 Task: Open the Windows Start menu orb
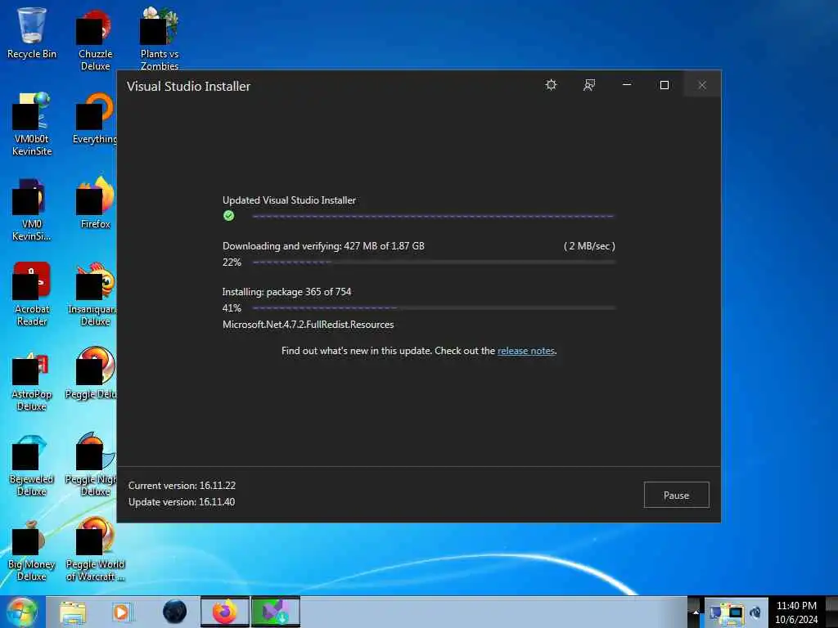click(21, 612)
